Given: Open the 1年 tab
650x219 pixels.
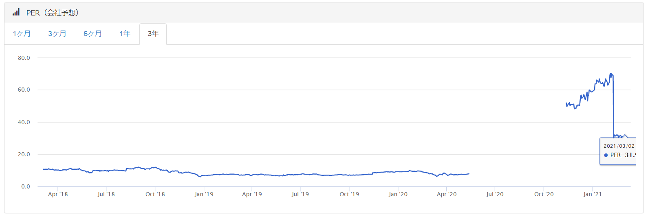Looking at the screenshot, I should click(x=125, y=34).
